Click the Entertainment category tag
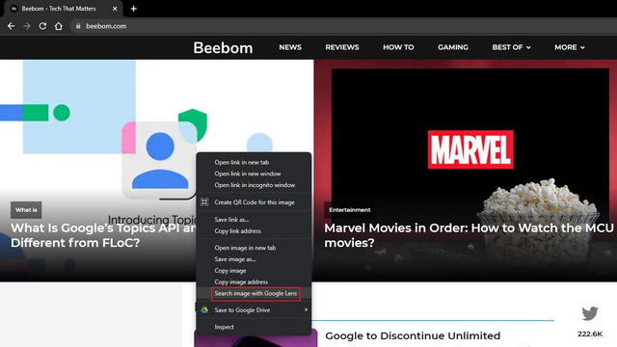617x347 pixels. point(349,210)
